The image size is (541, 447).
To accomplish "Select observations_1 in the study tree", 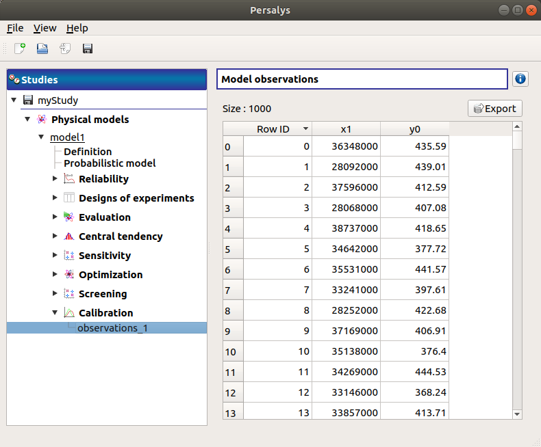I will 112,328.
